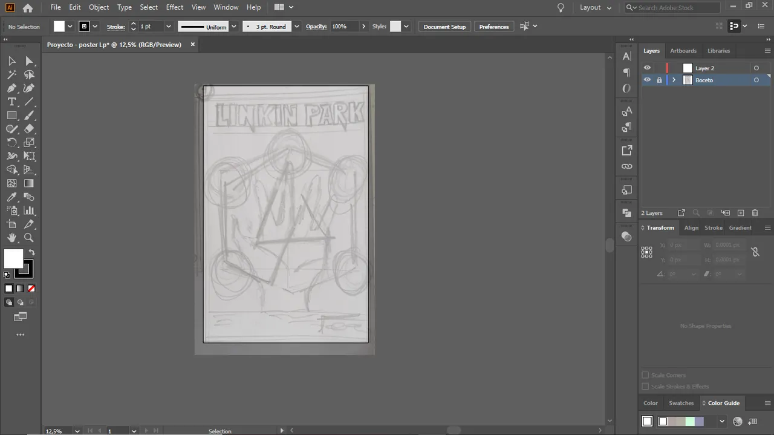774x435 pixels.
Task: Select the Rectangle tool
Action: point(11,115)
